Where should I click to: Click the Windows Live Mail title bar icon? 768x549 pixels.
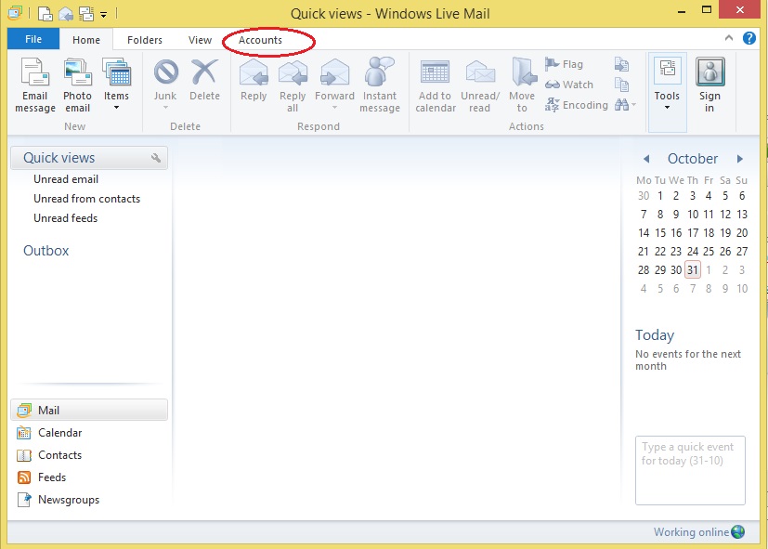[x=15, y=13]
